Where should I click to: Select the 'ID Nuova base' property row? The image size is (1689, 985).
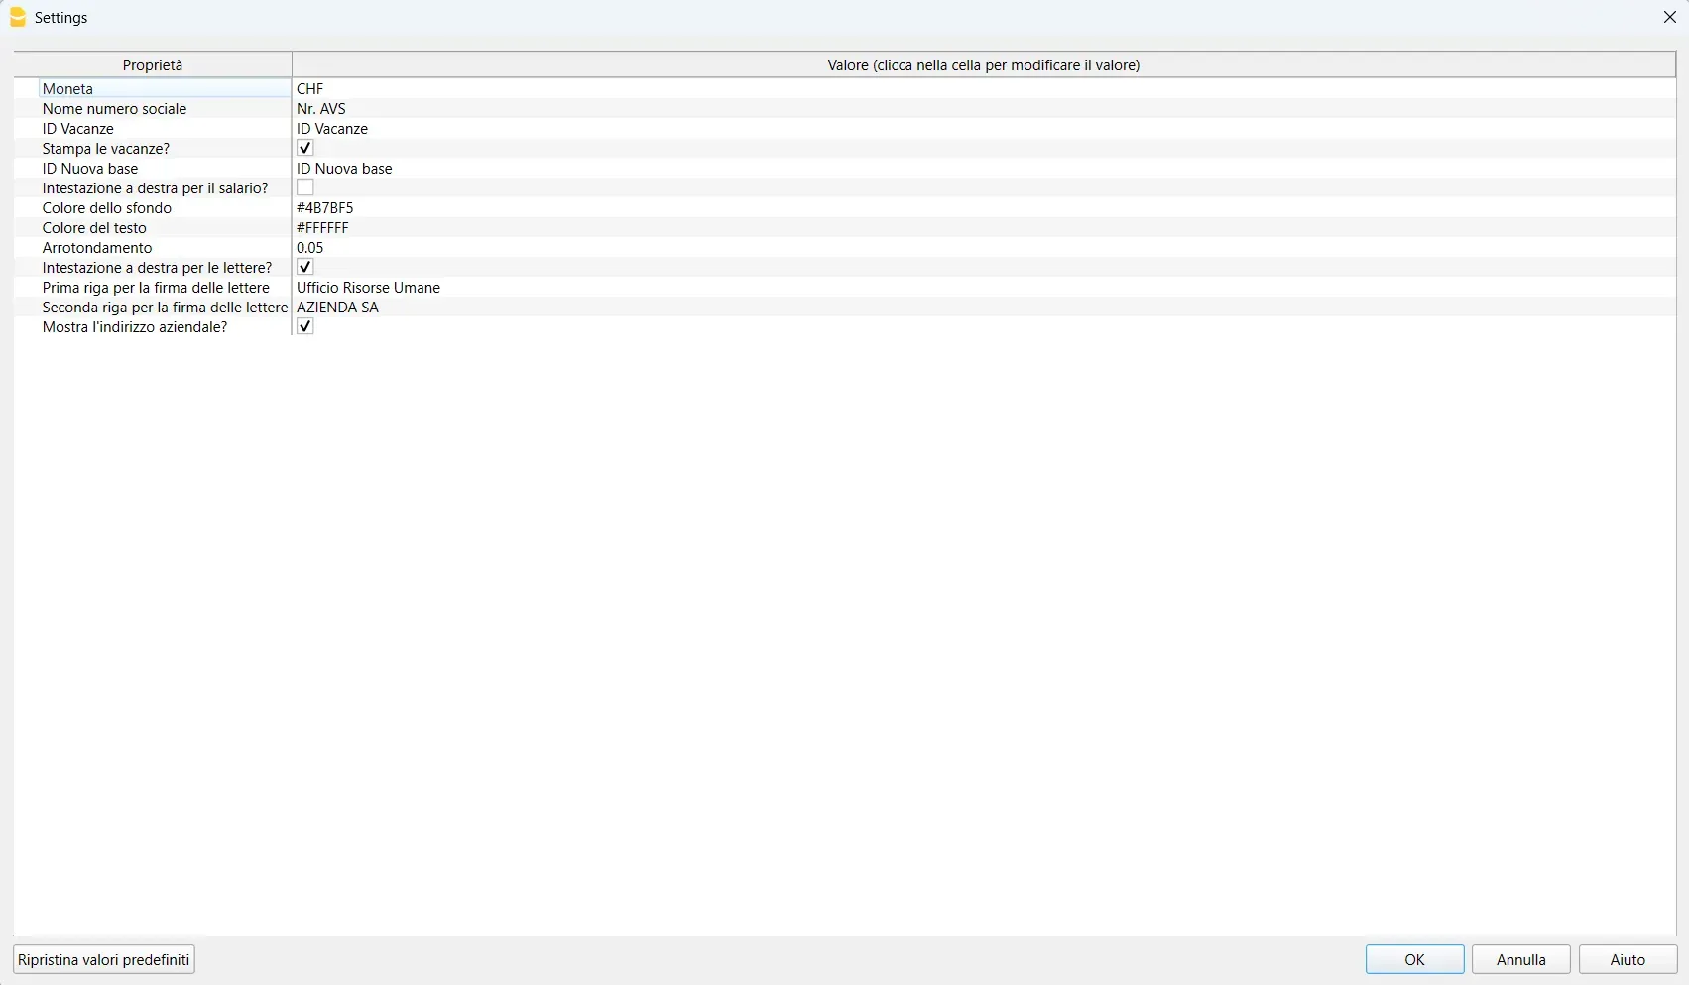click(x=90, y=169)
